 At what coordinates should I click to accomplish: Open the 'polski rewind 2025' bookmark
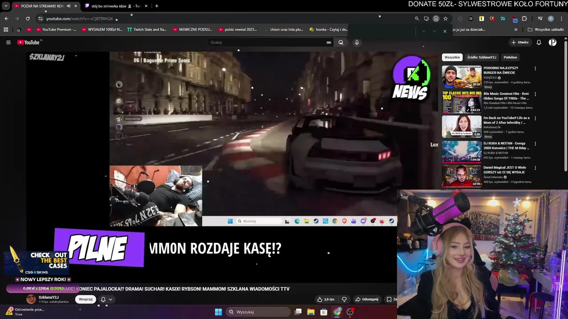click(237, 30)
